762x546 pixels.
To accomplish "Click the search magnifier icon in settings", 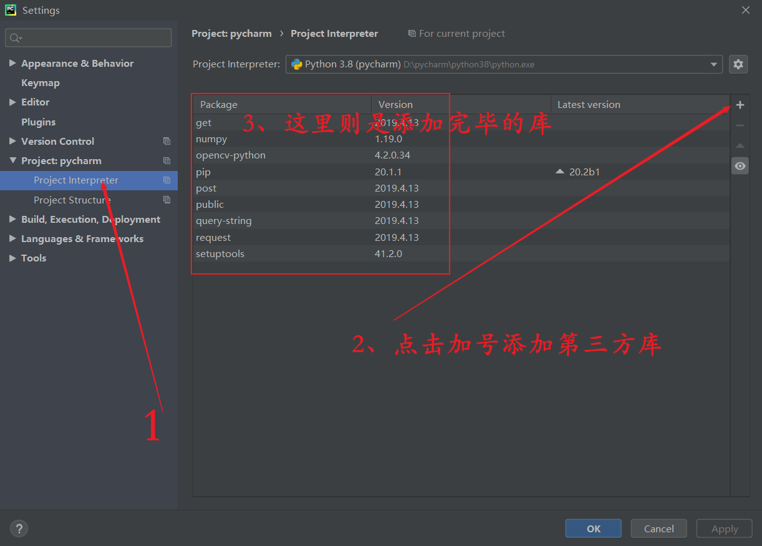I will pyautogui.click(x=15, y=38).
